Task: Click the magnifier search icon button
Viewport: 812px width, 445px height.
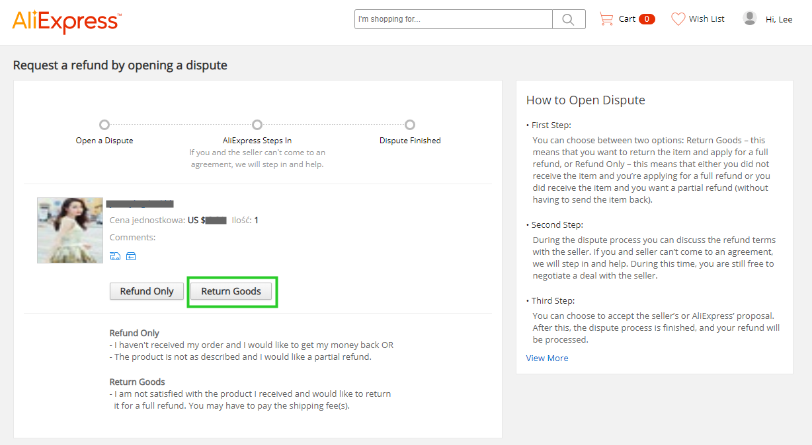Action: [x=569, y=19]
